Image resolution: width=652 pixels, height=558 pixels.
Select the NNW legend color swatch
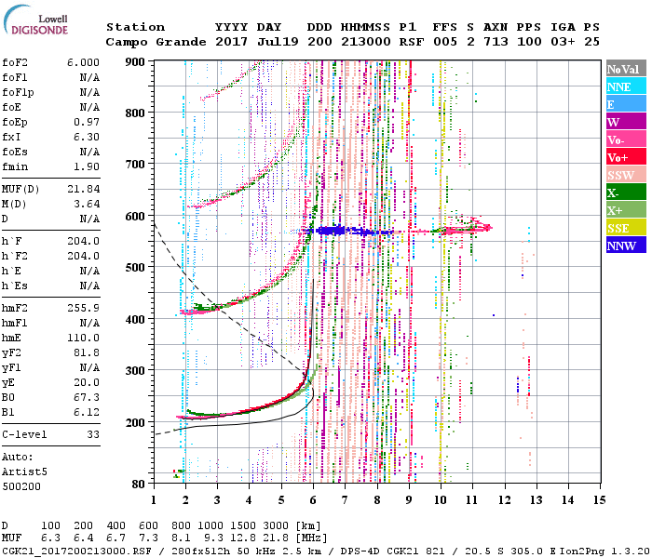pos(626,245)
